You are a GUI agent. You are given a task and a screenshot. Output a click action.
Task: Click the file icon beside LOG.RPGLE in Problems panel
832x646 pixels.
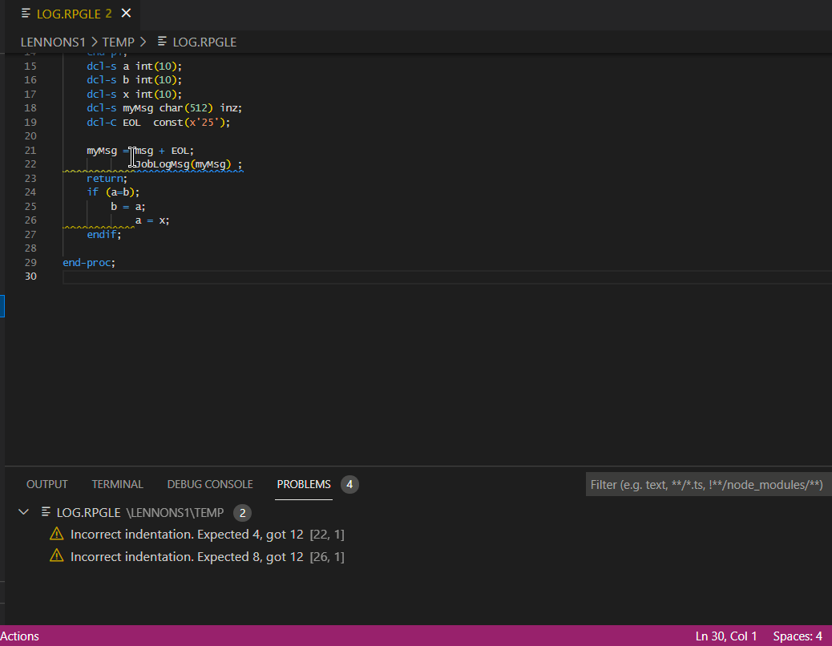coord(44,513)
